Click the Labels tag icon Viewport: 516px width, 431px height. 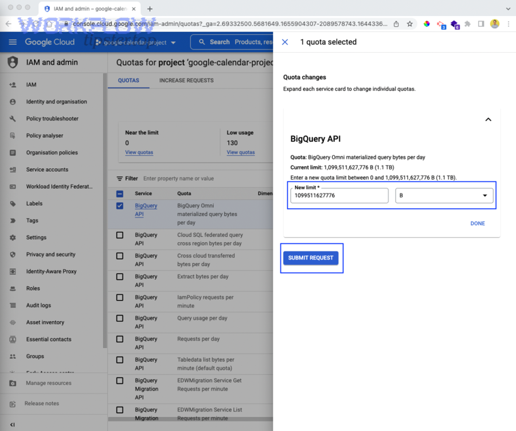coord(13,204)
